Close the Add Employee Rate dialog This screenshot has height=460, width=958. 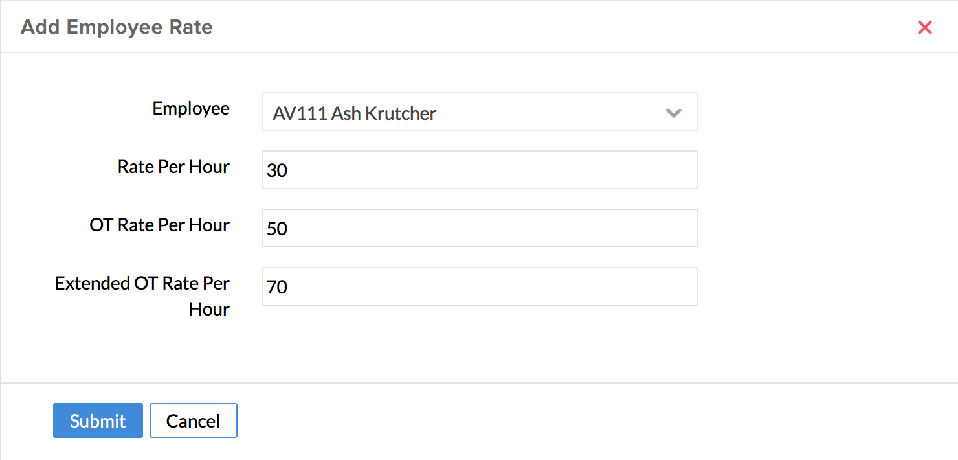click(x=924, y=27)
